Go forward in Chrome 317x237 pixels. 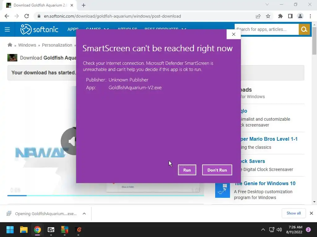[17, 16]
